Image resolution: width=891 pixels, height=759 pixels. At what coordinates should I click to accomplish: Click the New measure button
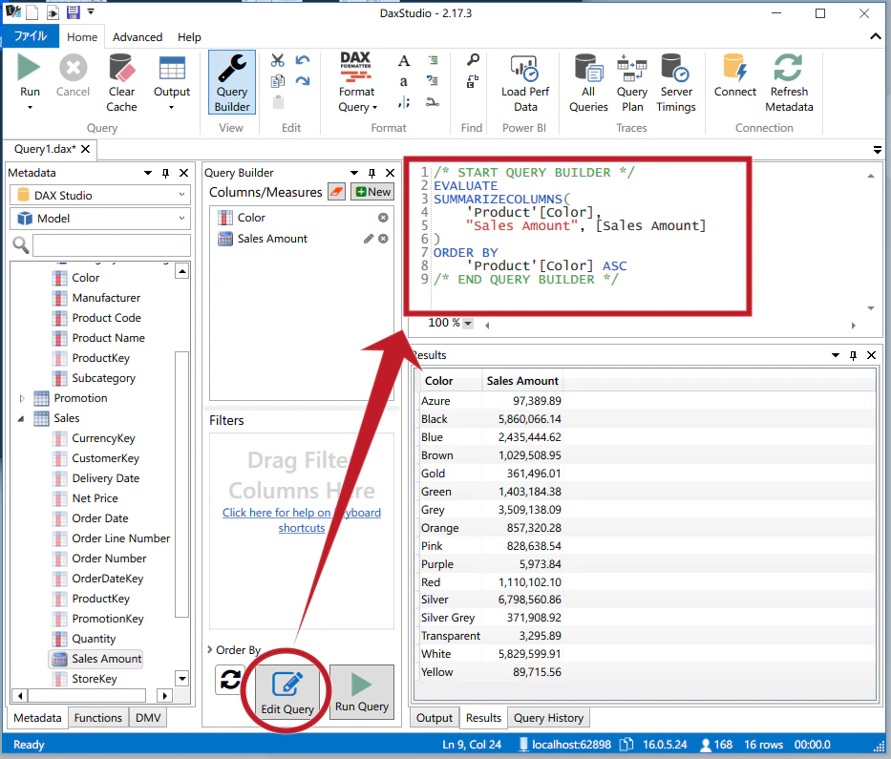coord(372,192)
